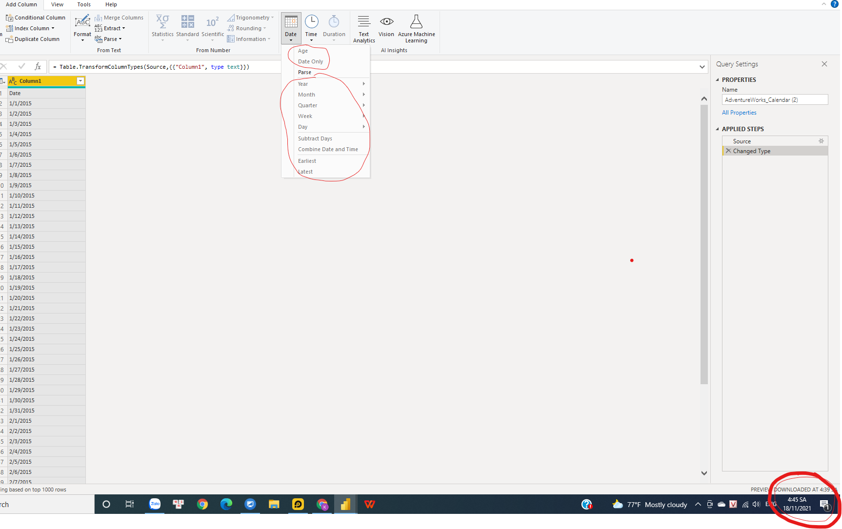Viewport: 842px width, 529px height.
Task: Open the Time ribbon button
Action: [311, 28]
